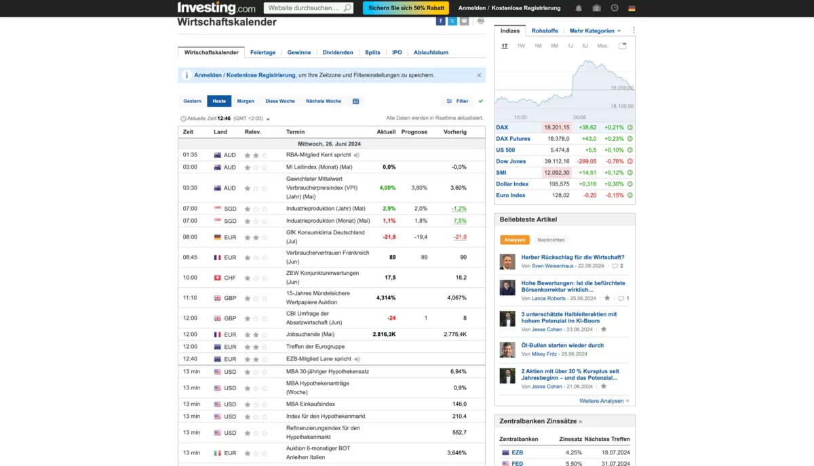Open the German language flag selector
This screenshot has height=466, width=814.
[x=630, y=7]
